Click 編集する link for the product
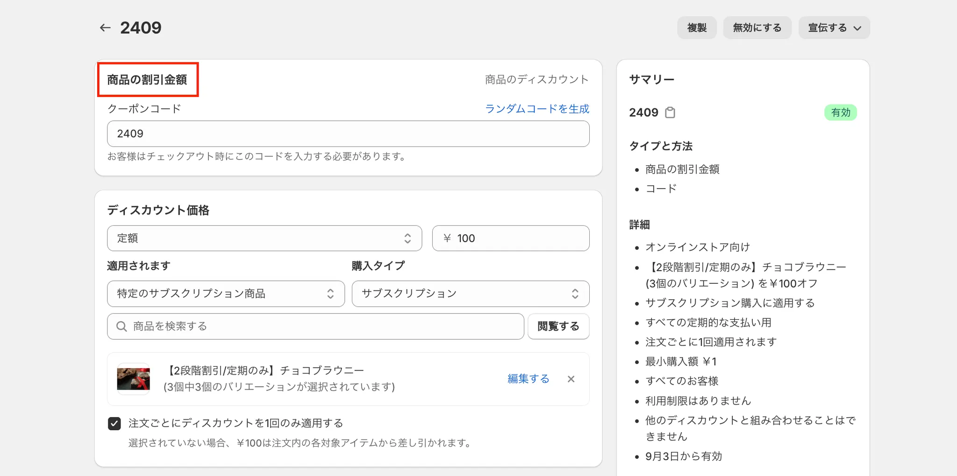The width and height of the screenshot is (957, 476). coord(528,379)
